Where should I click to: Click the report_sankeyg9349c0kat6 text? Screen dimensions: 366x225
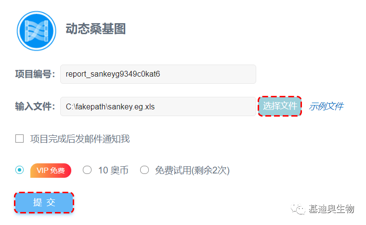pyautogui.click(x=113, y=74)
